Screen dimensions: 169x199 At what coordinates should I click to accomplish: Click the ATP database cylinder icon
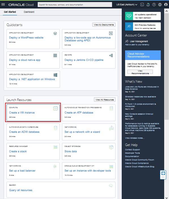click(x=111, y=108)
